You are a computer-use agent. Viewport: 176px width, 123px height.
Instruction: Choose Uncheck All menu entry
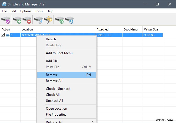(67, 100)
